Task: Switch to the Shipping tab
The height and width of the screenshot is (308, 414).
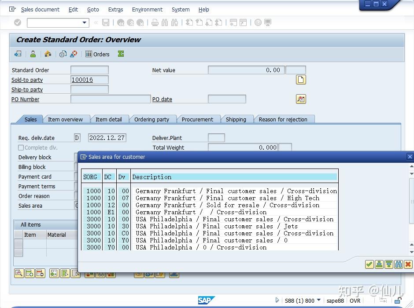Action: (237, 119)
